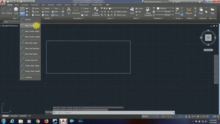Screen dimensions: 220x124
Task: Expand the Utilities panel
Action: (x=190, y=18)
